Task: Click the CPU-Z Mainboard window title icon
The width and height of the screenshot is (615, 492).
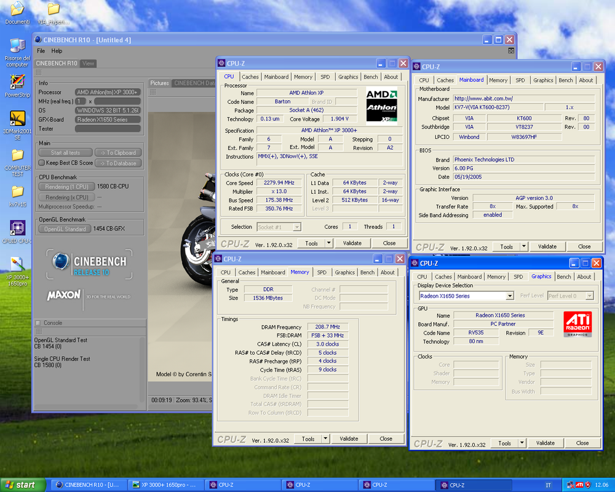Action: (416, 66)
